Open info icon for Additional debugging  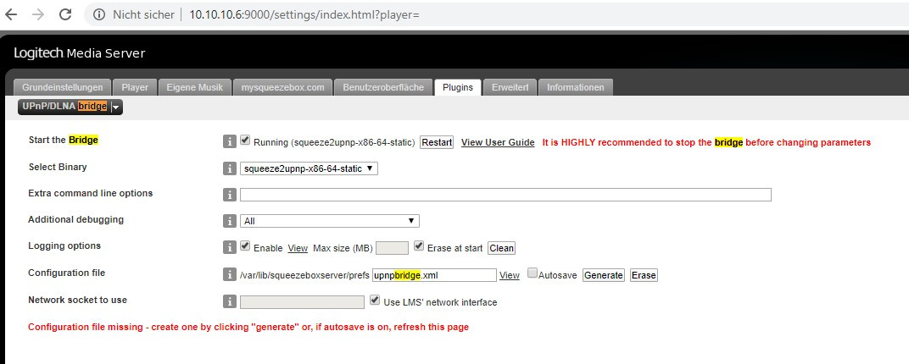coord(230,221)
